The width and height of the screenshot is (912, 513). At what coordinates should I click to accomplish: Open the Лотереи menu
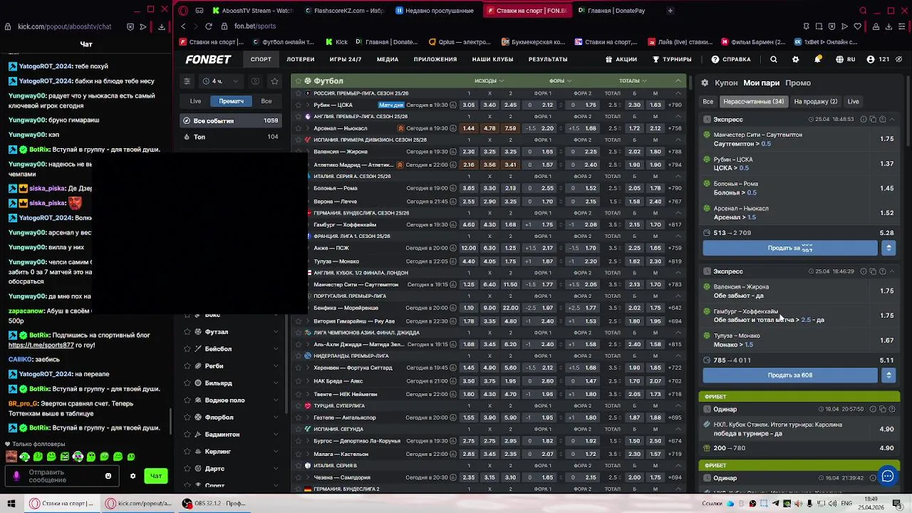(300, 59)
